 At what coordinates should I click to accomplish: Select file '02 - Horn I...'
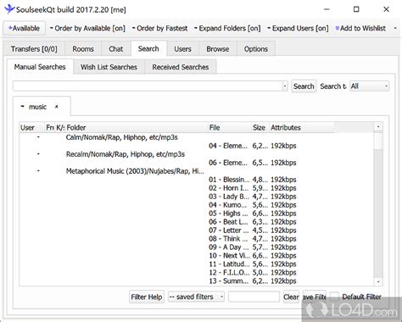pos(228,188)
